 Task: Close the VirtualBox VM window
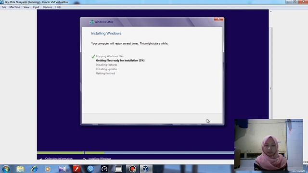pyautogui.click(x=303, y=2)
